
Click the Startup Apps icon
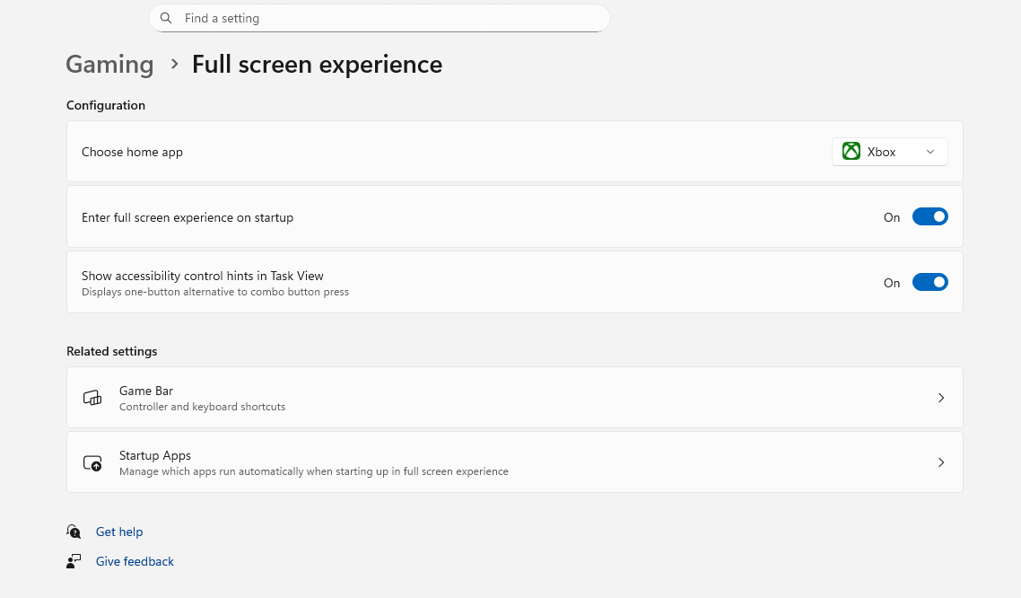[x=92, y=462]
